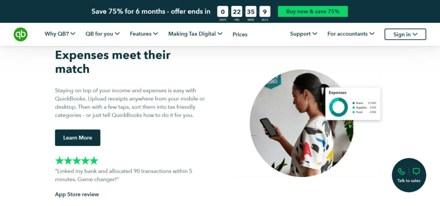Open the Sign in dropdown button

[405, 34]
